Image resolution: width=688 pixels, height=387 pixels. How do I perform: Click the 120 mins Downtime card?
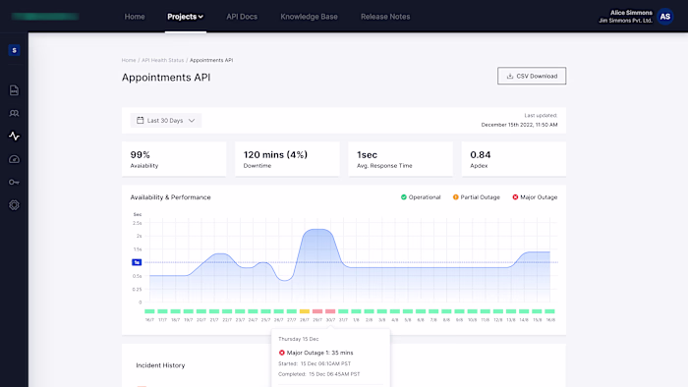pyautogui.click(x=287, y=159)
